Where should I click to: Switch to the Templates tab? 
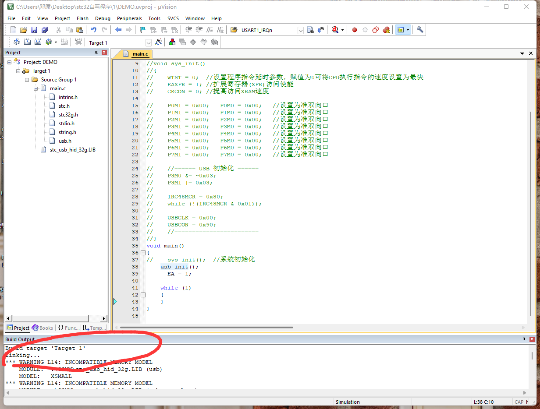point(95,328)
